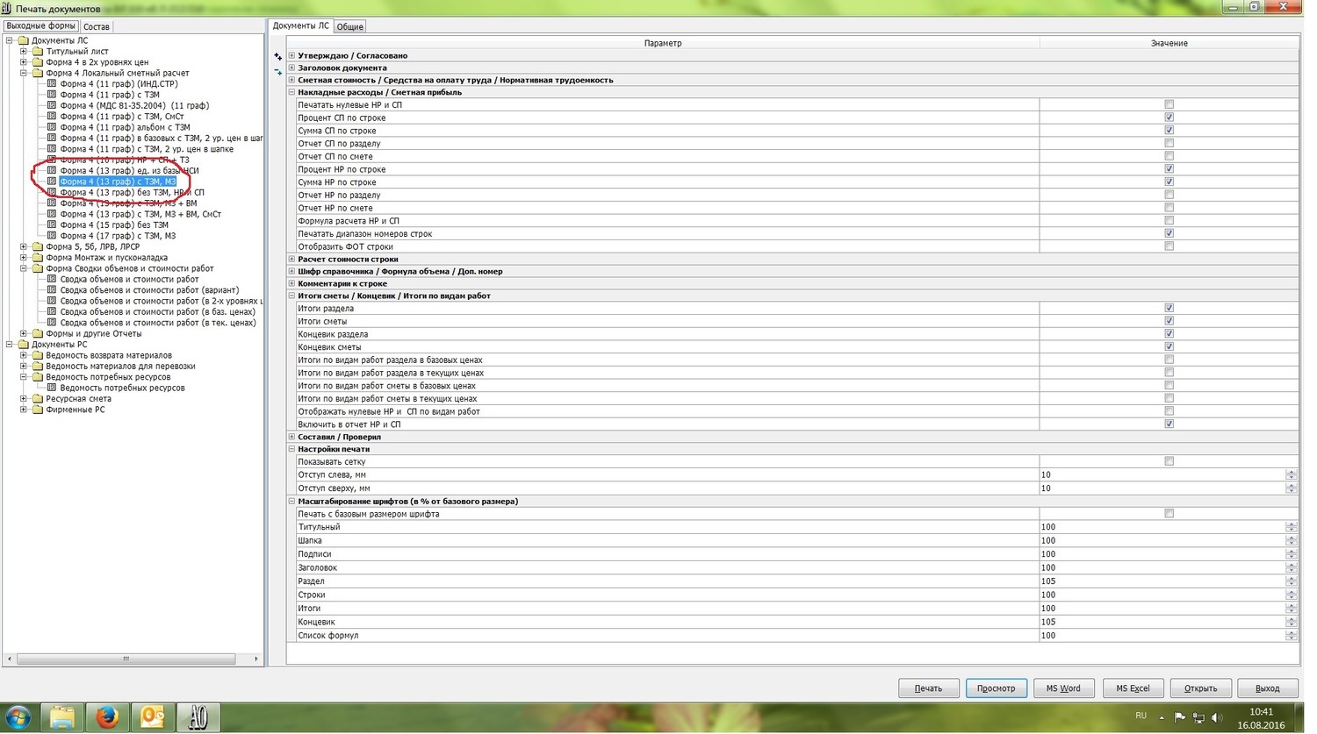
Task: Click the Просмотр preview button
Action: tap(997, 689)
